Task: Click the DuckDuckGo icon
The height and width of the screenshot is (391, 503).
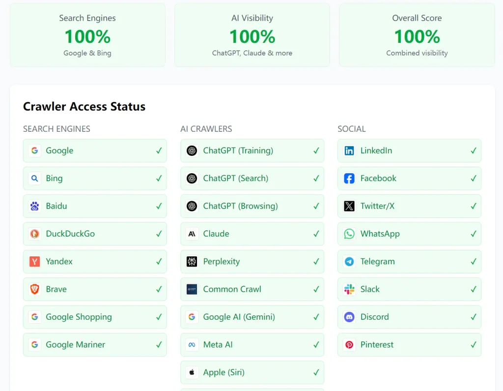Action: (34, 234)
